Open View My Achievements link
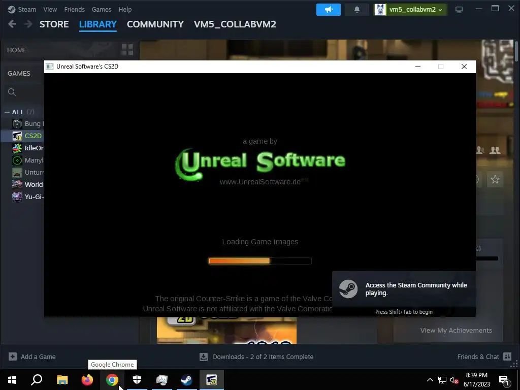520x390 pixels. [456, 330]
